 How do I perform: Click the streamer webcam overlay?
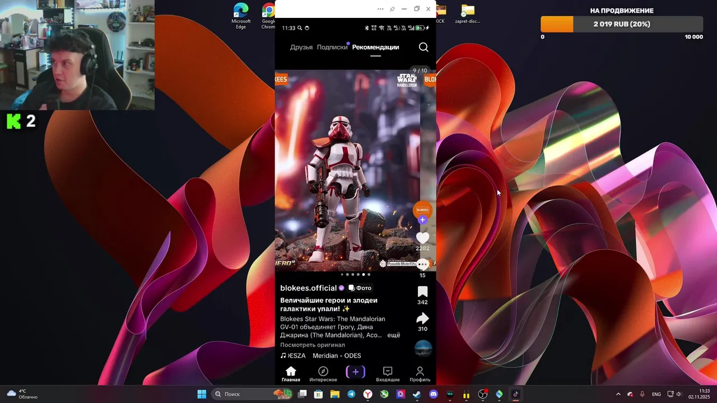[x=77, y=55]
